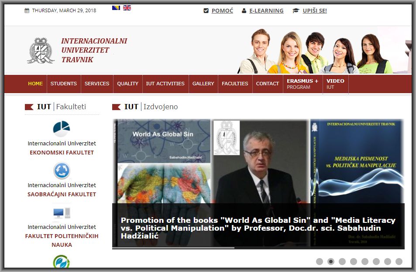Select the sixth slider pagination dot
416x272 pixels.
pos(376,262)
